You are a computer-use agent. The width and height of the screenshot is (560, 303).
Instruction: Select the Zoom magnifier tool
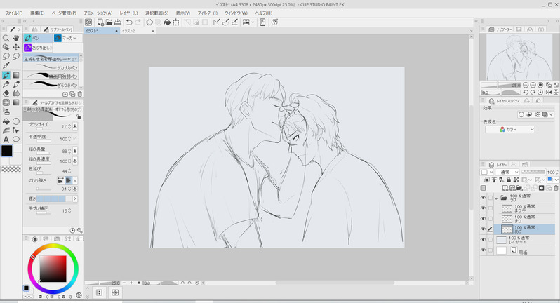pyautogui.click(x=6, y=38)
